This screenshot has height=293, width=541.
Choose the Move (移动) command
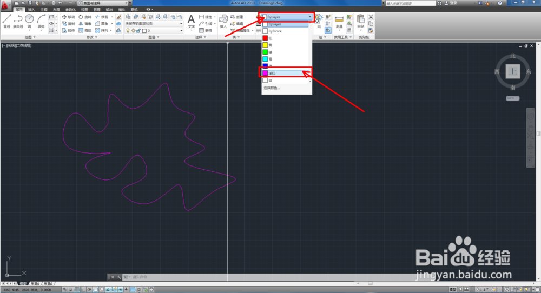[68, 17]
